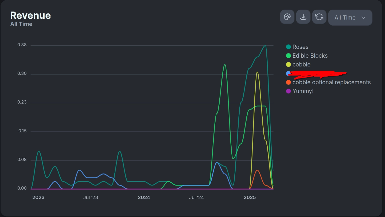Click the 0.38 y-axis value

click(x=22, y=45)
